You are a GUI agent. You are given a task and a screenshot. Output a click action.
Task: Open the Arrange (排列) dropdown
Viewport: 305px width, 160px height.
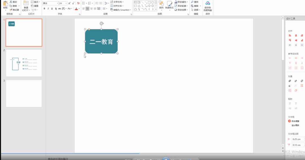coord(161,5)
